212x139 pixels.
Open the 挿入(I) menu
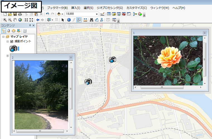click(x=76, y=8)
